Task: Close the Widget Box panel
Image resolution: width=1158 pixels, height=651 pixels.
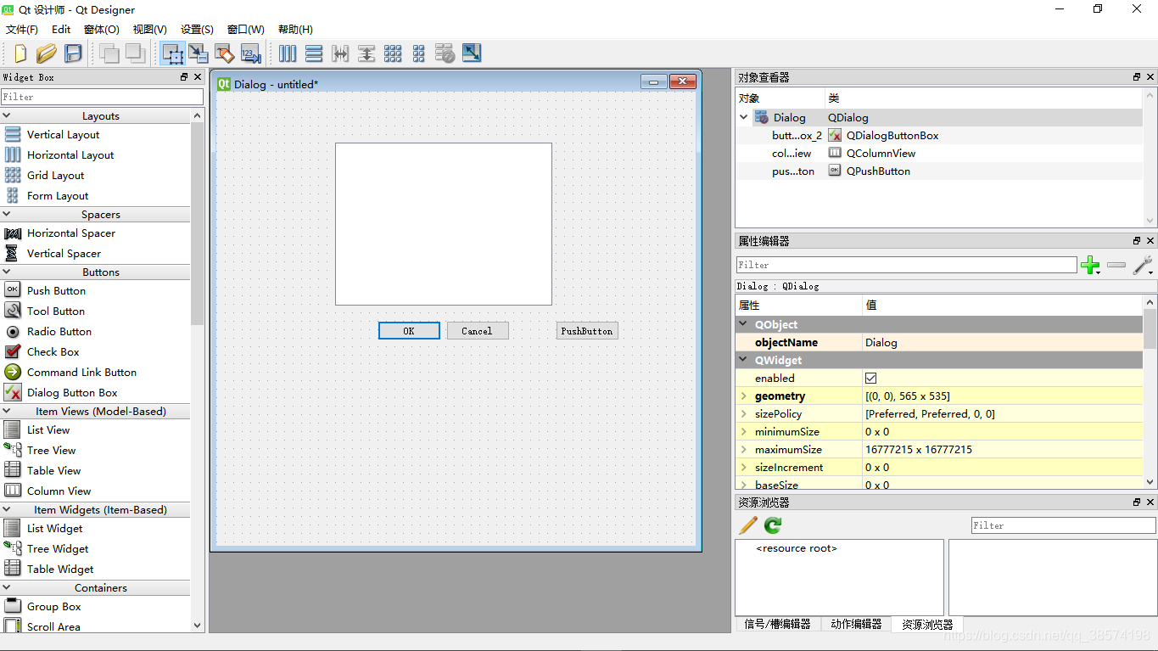Action: coord(198,77)
